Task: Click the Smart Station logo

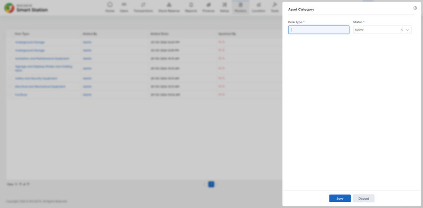Action: coord(26,8)
